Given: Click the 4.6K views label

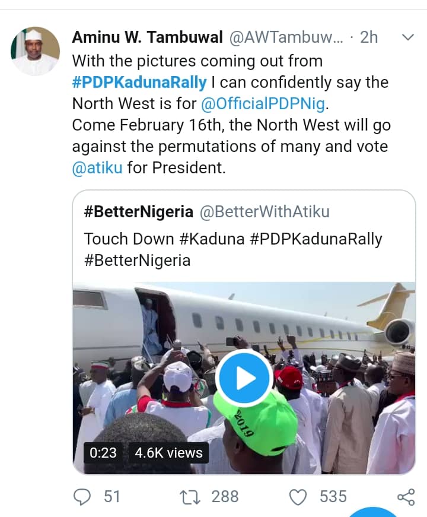Looking at the screenshot, I should [x=168, y=453].
